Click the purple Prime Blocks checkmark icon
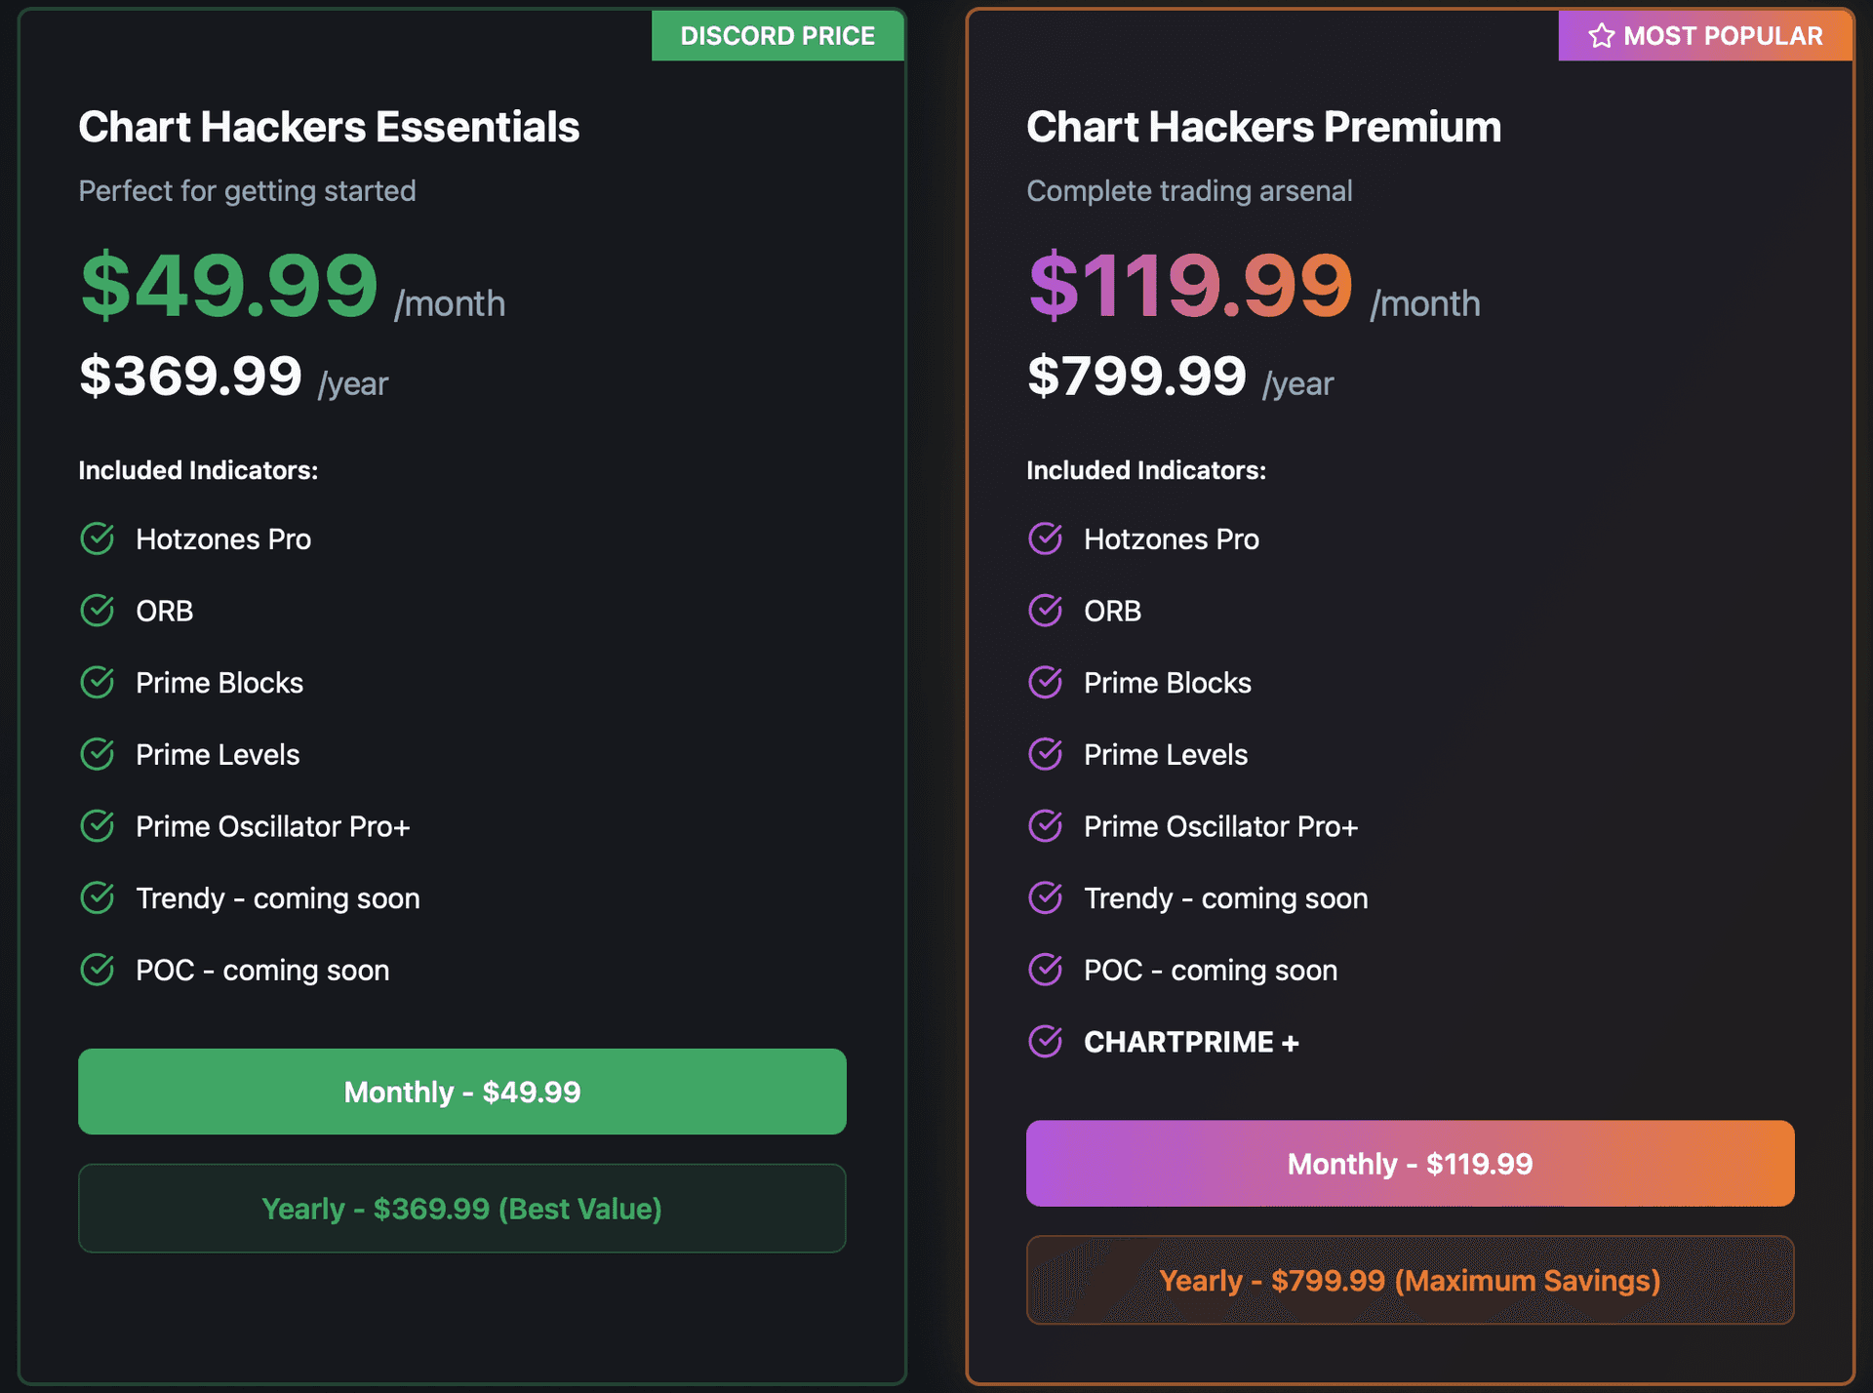Image resolution: width=1873 pixels, height=1393 pixels. click(1046, 682)
